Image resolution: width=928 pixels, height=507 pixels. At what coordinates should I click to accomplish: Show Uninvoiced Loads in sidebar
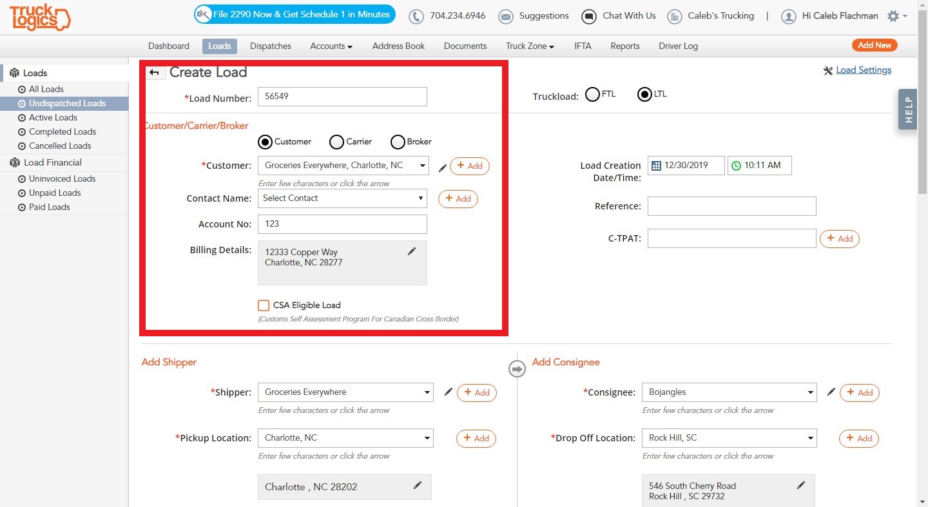pos(62,178)
